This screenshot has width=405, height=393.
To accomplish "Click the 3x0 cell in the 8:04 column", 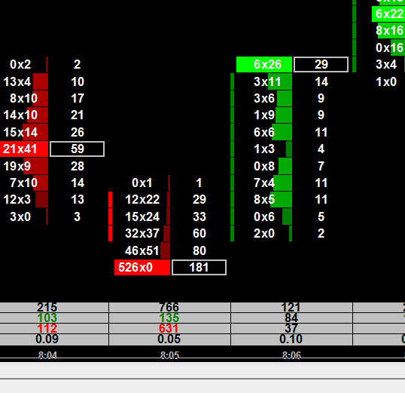I will point(20,216).
